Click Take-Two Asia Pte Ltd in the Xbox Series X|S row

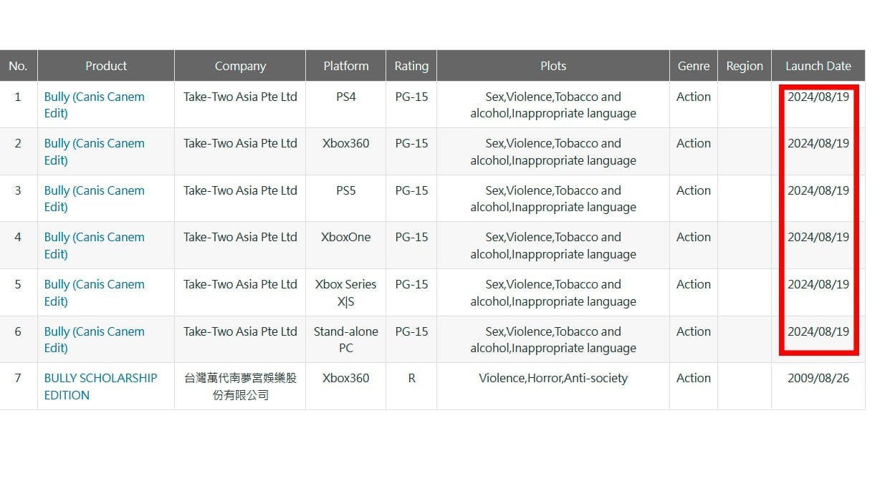240,284
